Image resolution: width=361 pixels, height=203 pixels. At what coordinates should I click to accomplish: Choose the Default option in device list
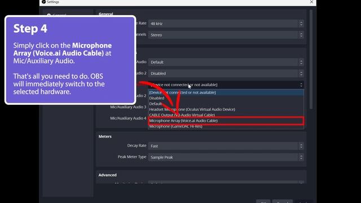click(x=226, y=104)
